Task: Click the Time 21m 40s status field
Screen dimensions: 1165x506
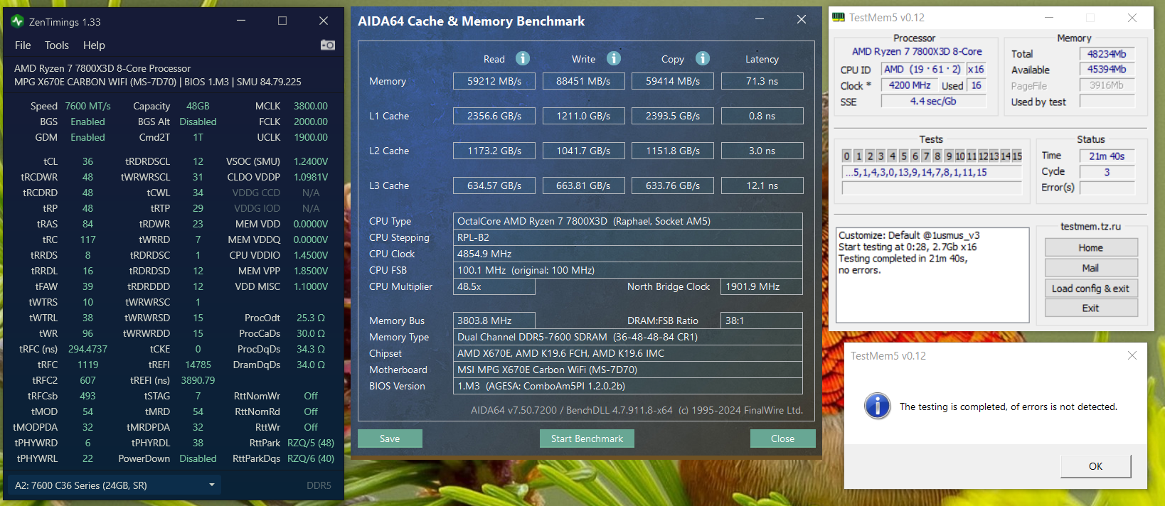Action: tap(1107, 156)
